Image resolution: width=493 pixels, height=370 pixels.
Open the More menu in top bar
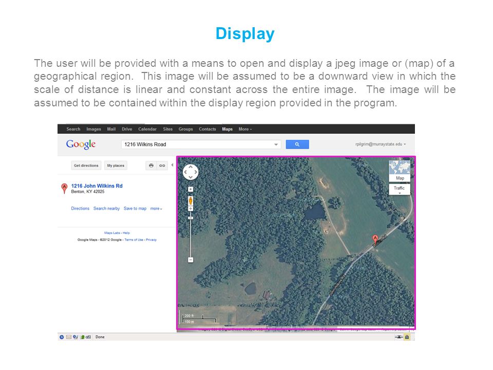[x=245, y=129]
